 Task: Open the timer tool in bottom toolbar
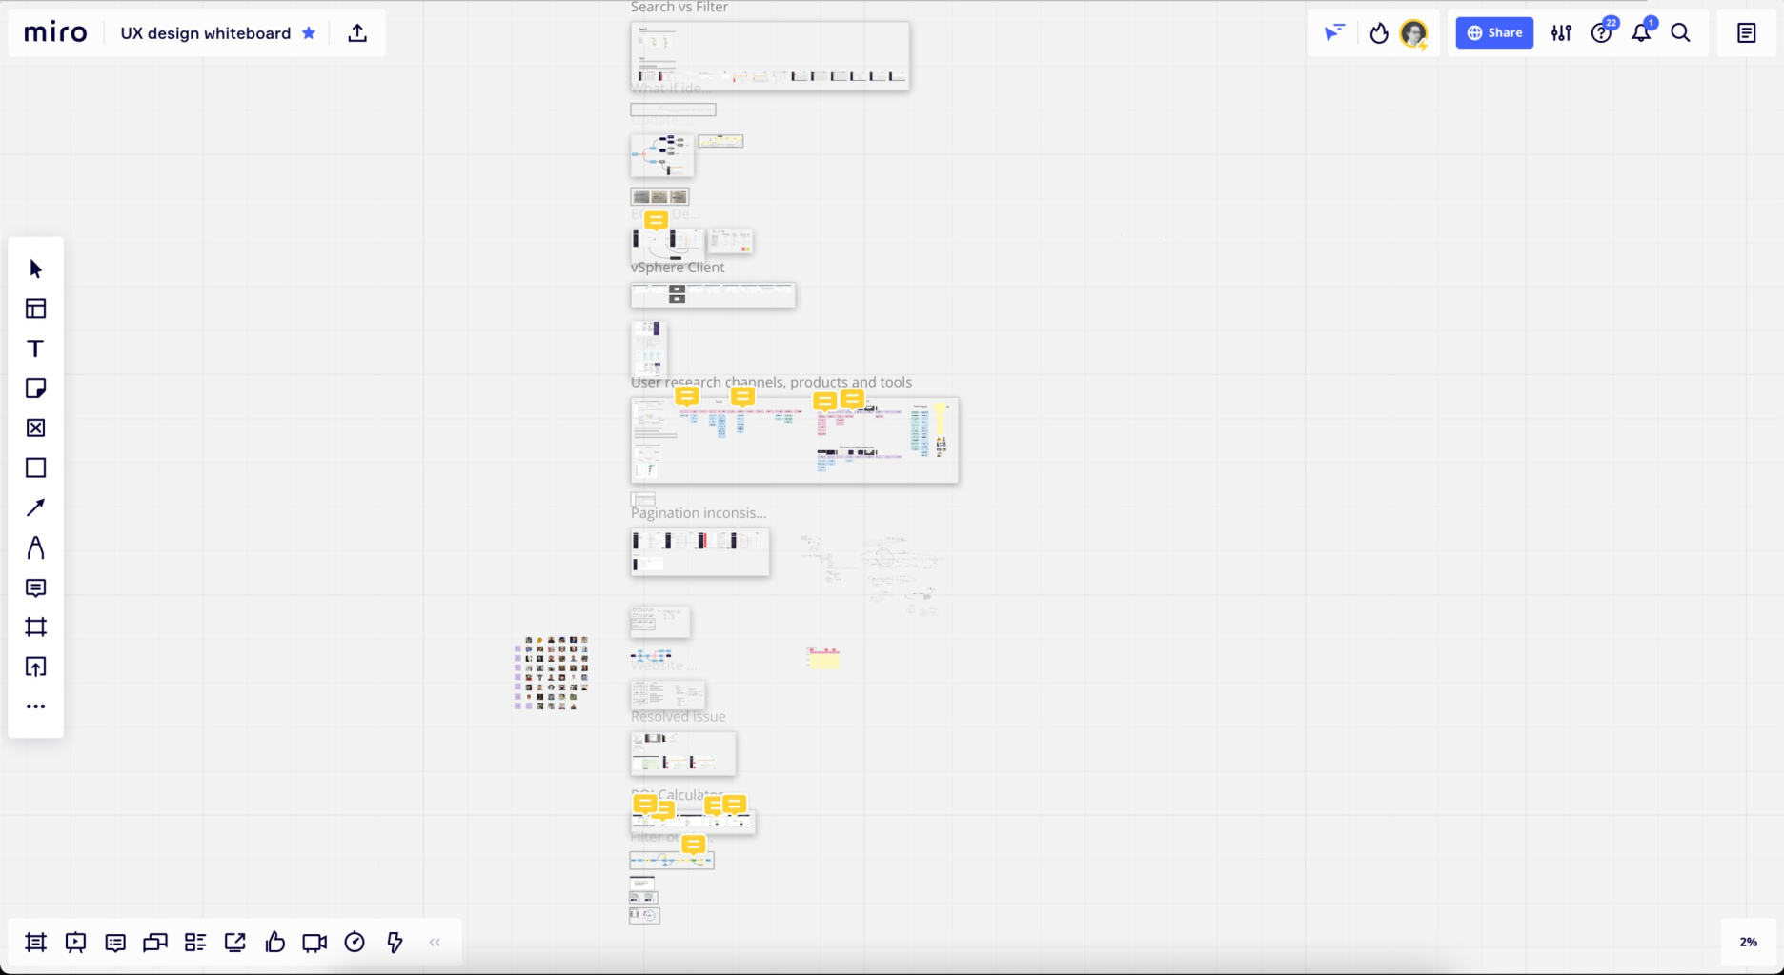(x=355, y=943)
